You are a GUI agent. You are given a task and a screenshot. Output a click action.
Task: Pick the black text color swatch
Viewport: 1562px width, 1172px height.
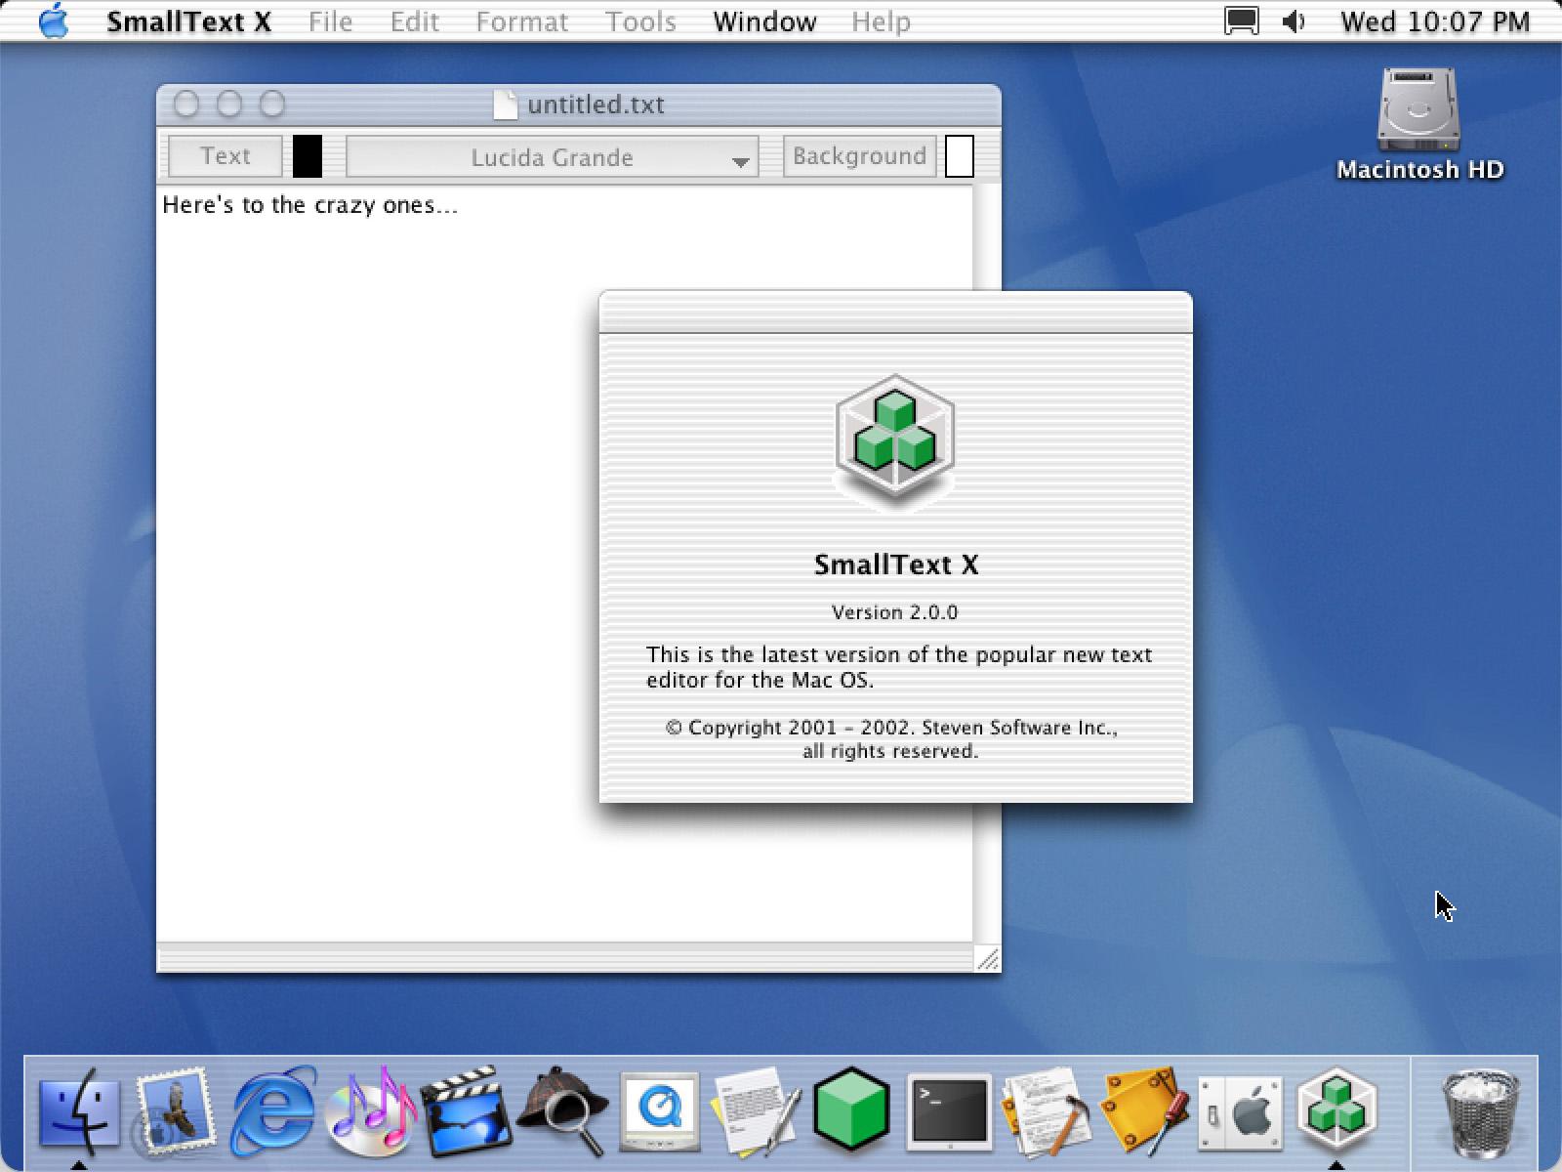308,156
